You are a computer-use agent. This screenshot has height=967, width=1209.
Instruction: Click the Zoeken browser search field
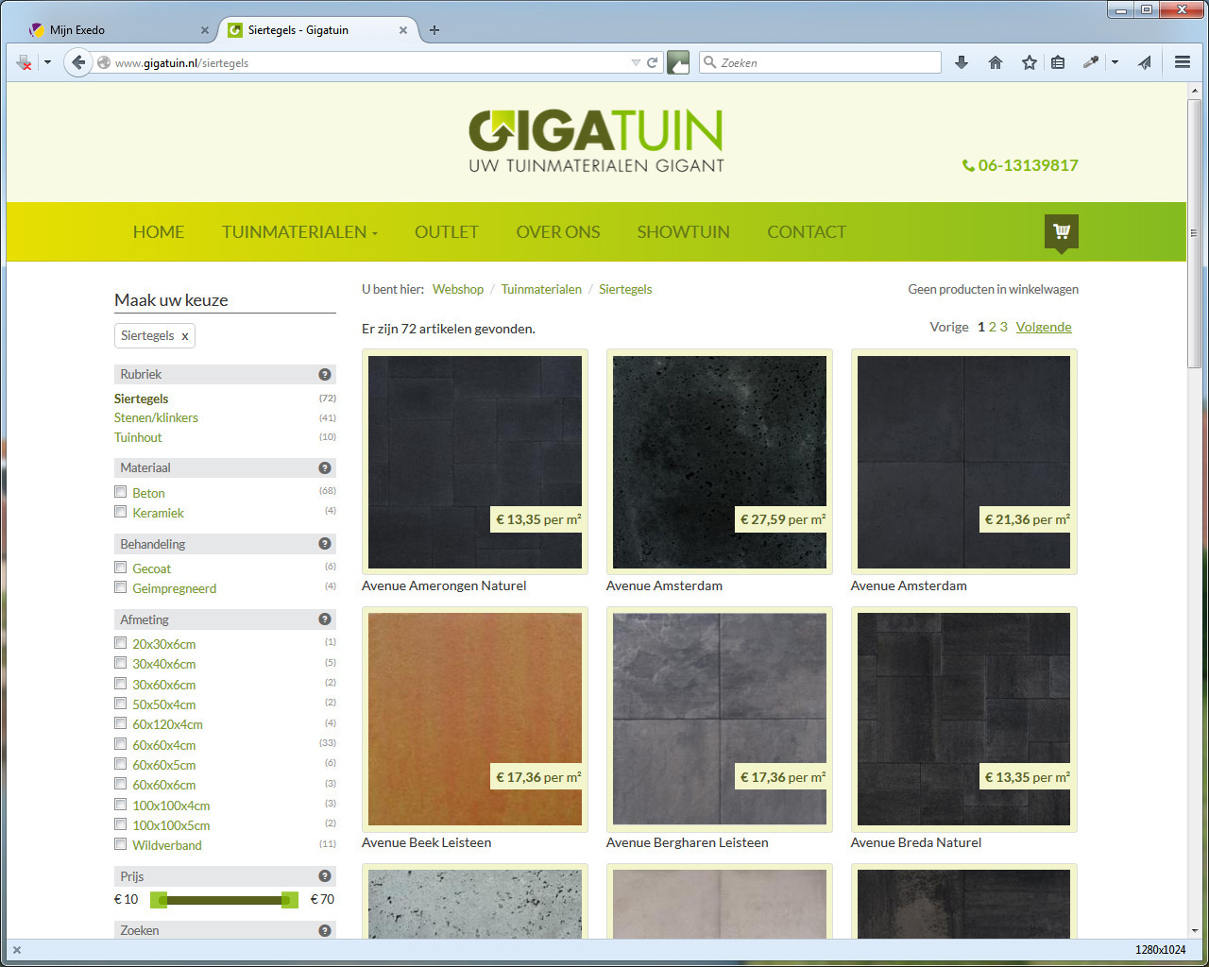coord(820,62)
